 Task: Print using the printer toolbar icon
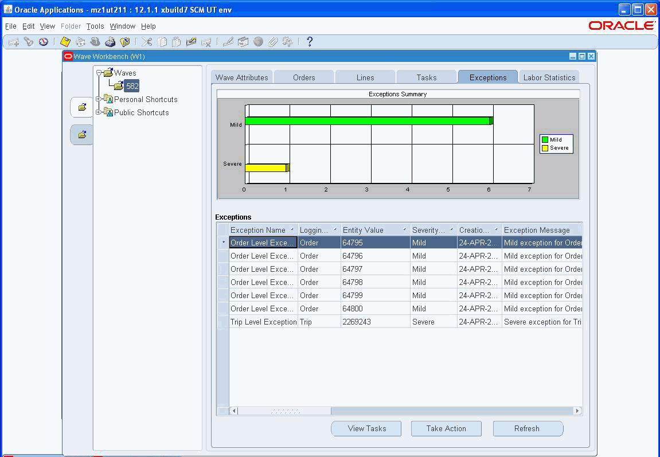110,42
